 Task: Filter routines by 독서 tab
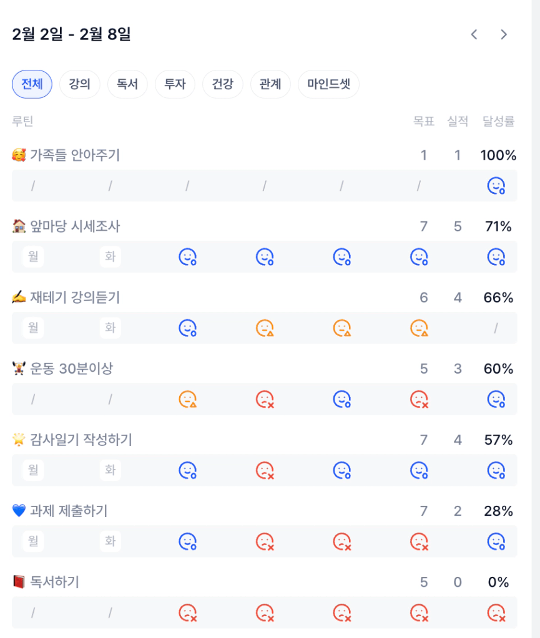coord(127,84)
